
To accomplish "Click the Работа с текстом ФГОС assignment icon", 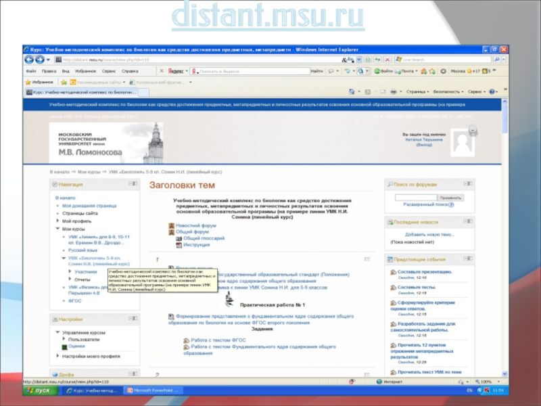I will (x=187, y=340).
